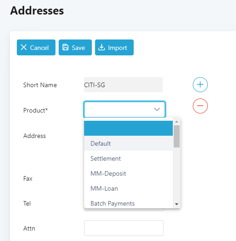
Task: Click the Import button
Action: (114, 47)
